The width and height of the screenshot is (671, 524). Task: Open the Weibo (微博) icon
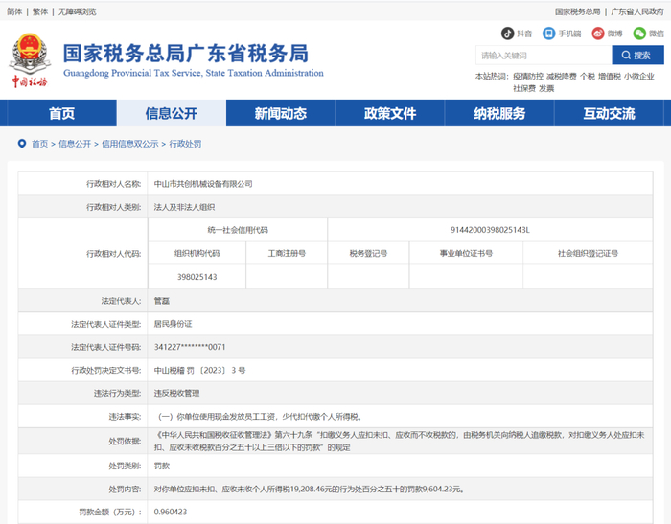point(598,34)
